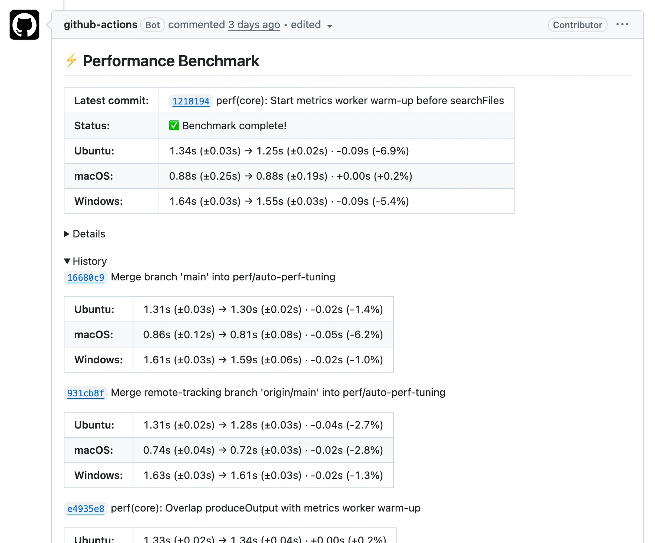Click the Contributor badge
Screen dimensions: 655x543
point(577,25)
